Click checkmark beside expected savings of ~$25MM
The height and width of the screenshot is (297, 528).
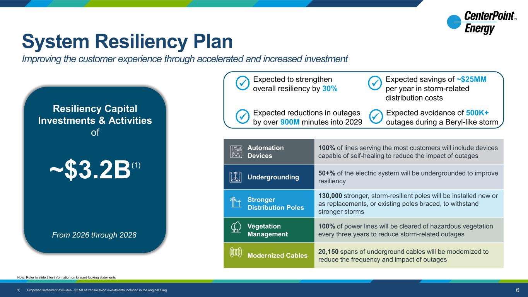point(375,83)
